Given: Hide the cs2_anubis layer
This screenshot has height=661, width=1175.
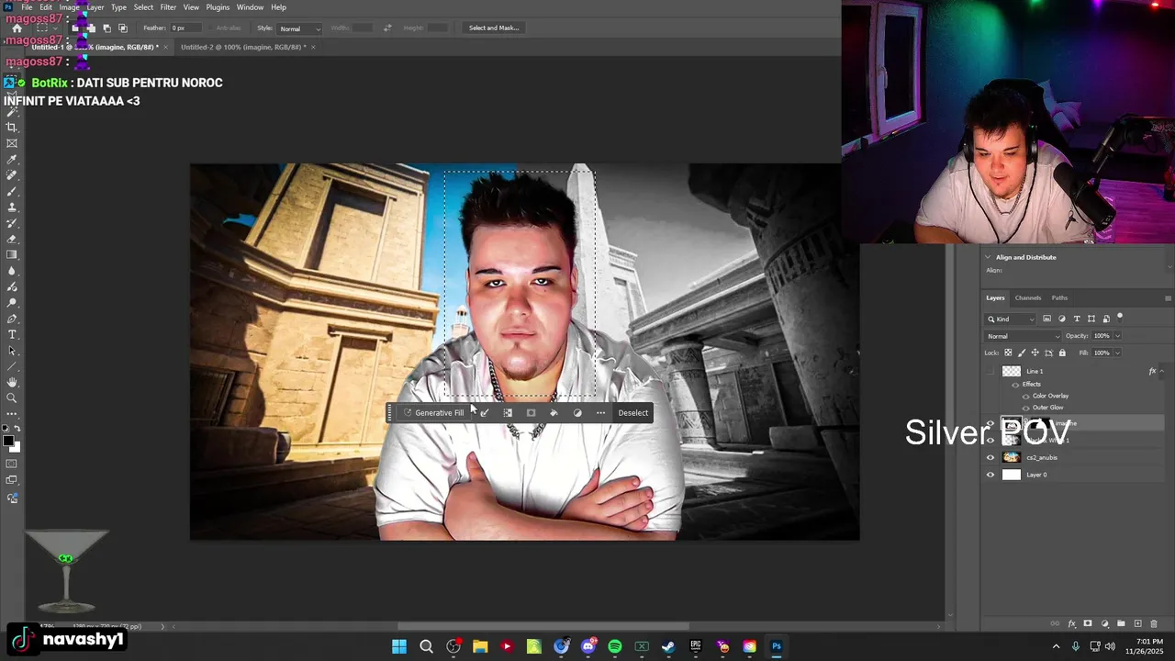Looking at the screenshot, I should click(x=990, y=457).
